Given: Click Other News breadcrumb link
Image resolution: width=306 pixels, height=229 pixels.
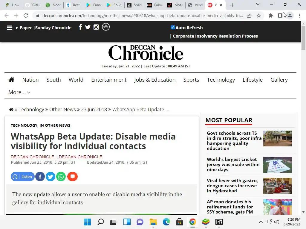Looking at the screenshot, I should pyautogui.click(x=62, y=109).
